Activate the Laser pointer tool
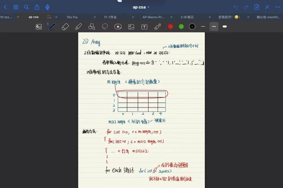283x188 pixels. (x=157, y=27)
